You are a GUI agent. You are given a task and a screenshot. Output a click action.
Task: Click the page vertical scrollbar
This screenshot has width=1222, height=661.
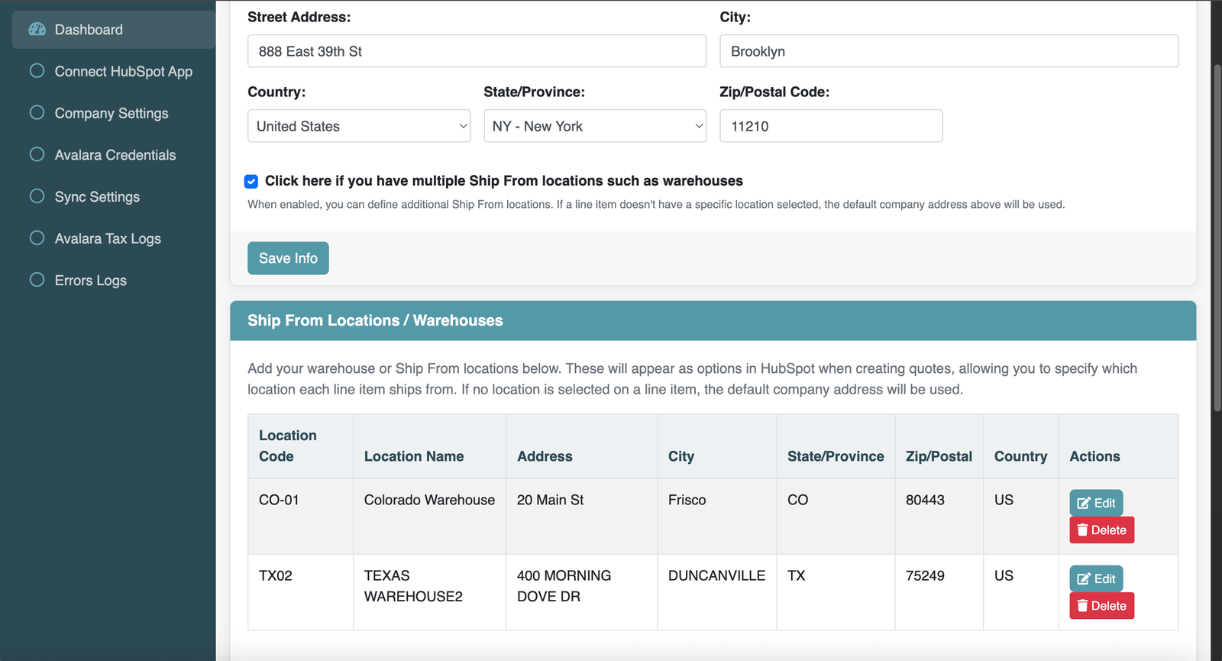click(1217, 237)
